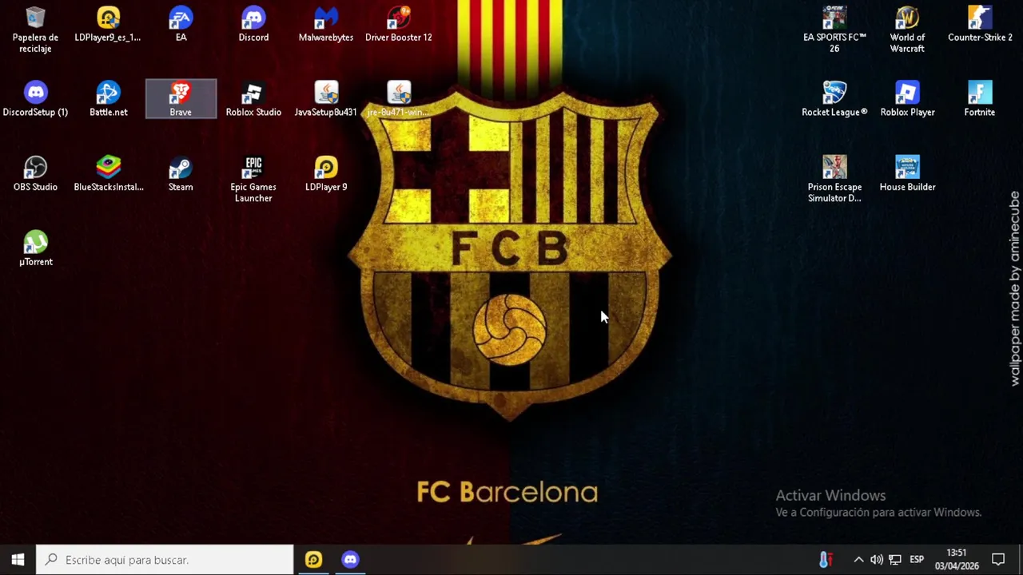Select the Epic Games Launcher shortcut

click(x=253, y=180)
